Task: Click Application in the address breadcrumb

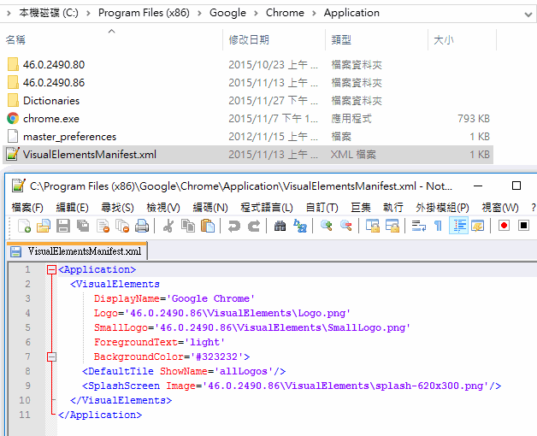Action: coord(351,13)
